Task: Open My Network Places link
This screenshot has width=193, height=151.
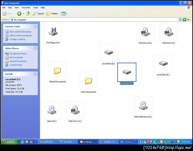Action: click(x=18, y=54)
